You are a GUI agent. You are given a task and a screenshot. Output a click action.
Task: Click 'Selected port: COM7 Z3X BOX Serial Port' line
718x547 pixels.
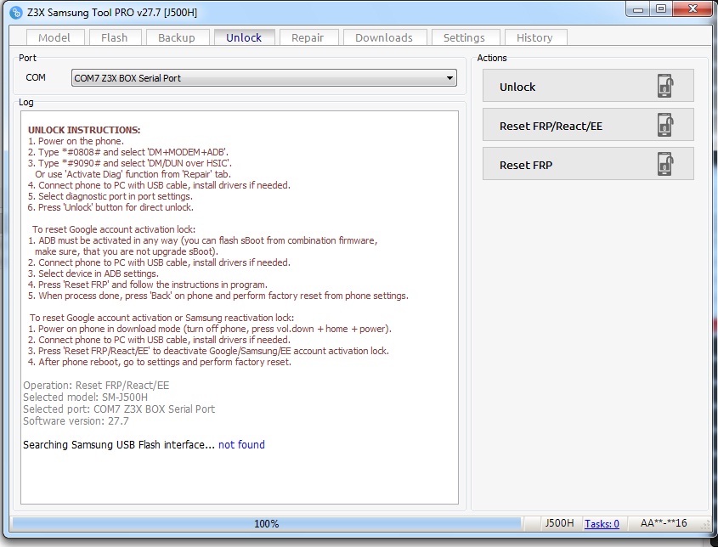pos(119,409)
